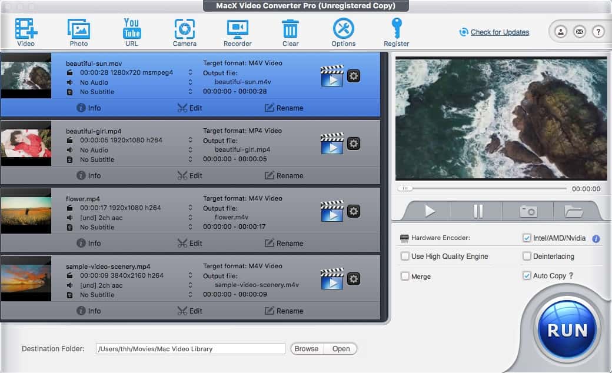Viewport: 612px width, 373px height.
Task: Open subtitle selector for beautiful-sun.mov
Action: pos(190,92)
